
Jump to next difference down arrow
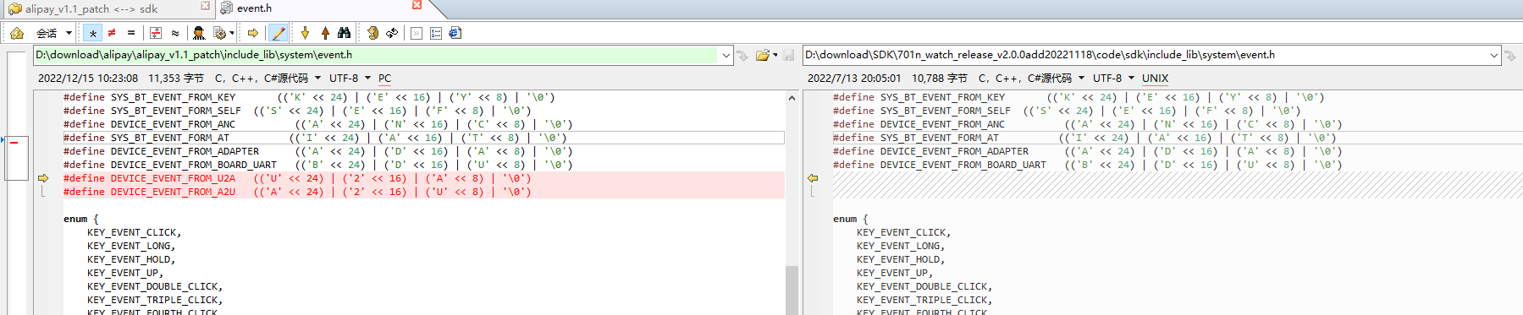point(306,33)
